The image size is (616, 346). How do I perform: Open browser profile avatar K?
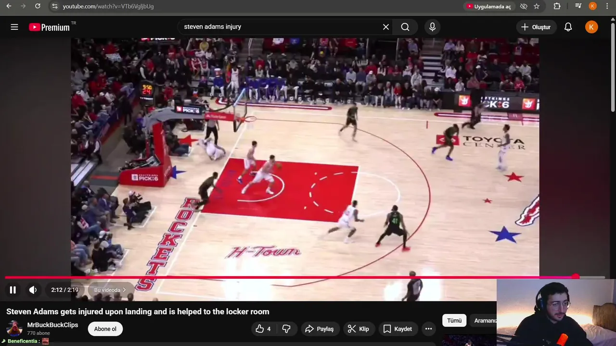tap(593, 6)
